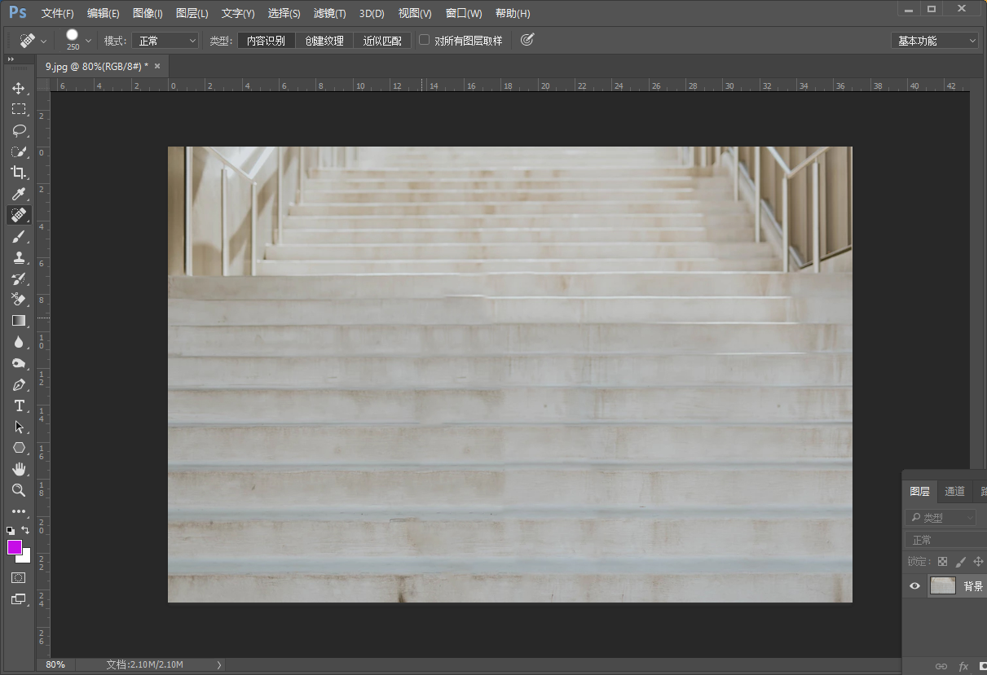Select the Brush tool
Screen dimensions: 987x675
(x=19, y=236)
